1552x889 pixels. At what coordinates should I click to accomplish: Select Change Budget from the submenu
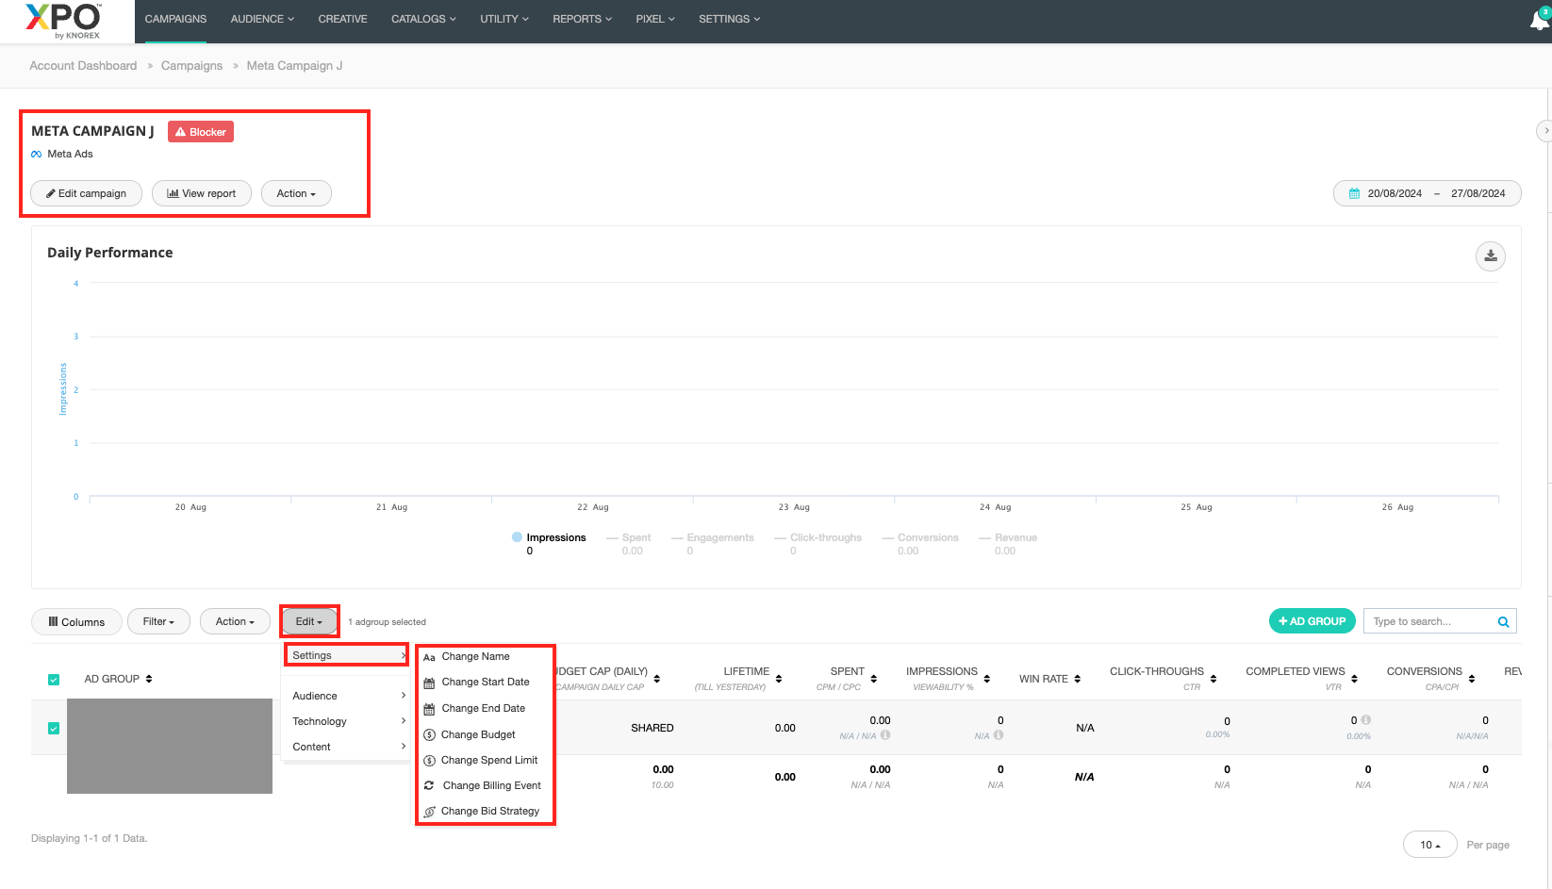click(x=478, y=734)
